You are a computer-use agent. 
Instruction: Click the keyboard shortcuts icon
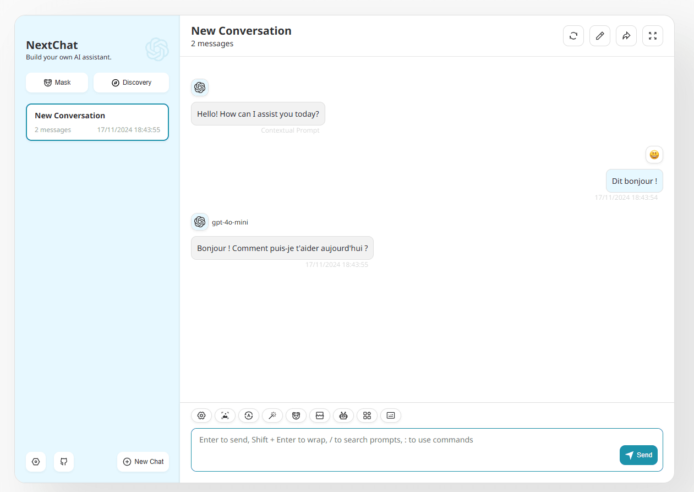(391, 416)
